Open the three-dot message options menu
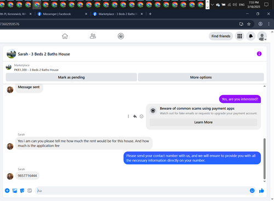Screen dimensions: 274x201 tap(128, 116)
